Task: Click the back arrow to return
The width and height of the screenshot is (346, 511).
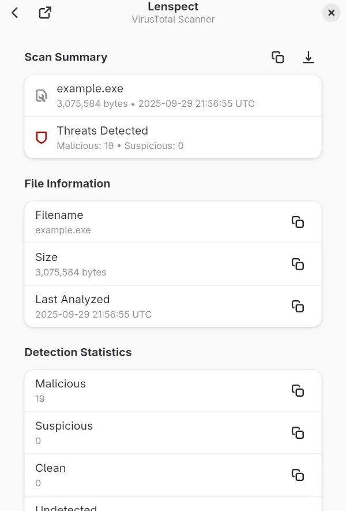Action: (14, 12)
